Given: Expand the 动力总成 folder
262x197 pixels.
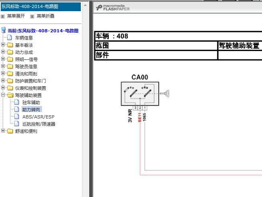Looking at the screenshot, I should (x=3, y=51).
